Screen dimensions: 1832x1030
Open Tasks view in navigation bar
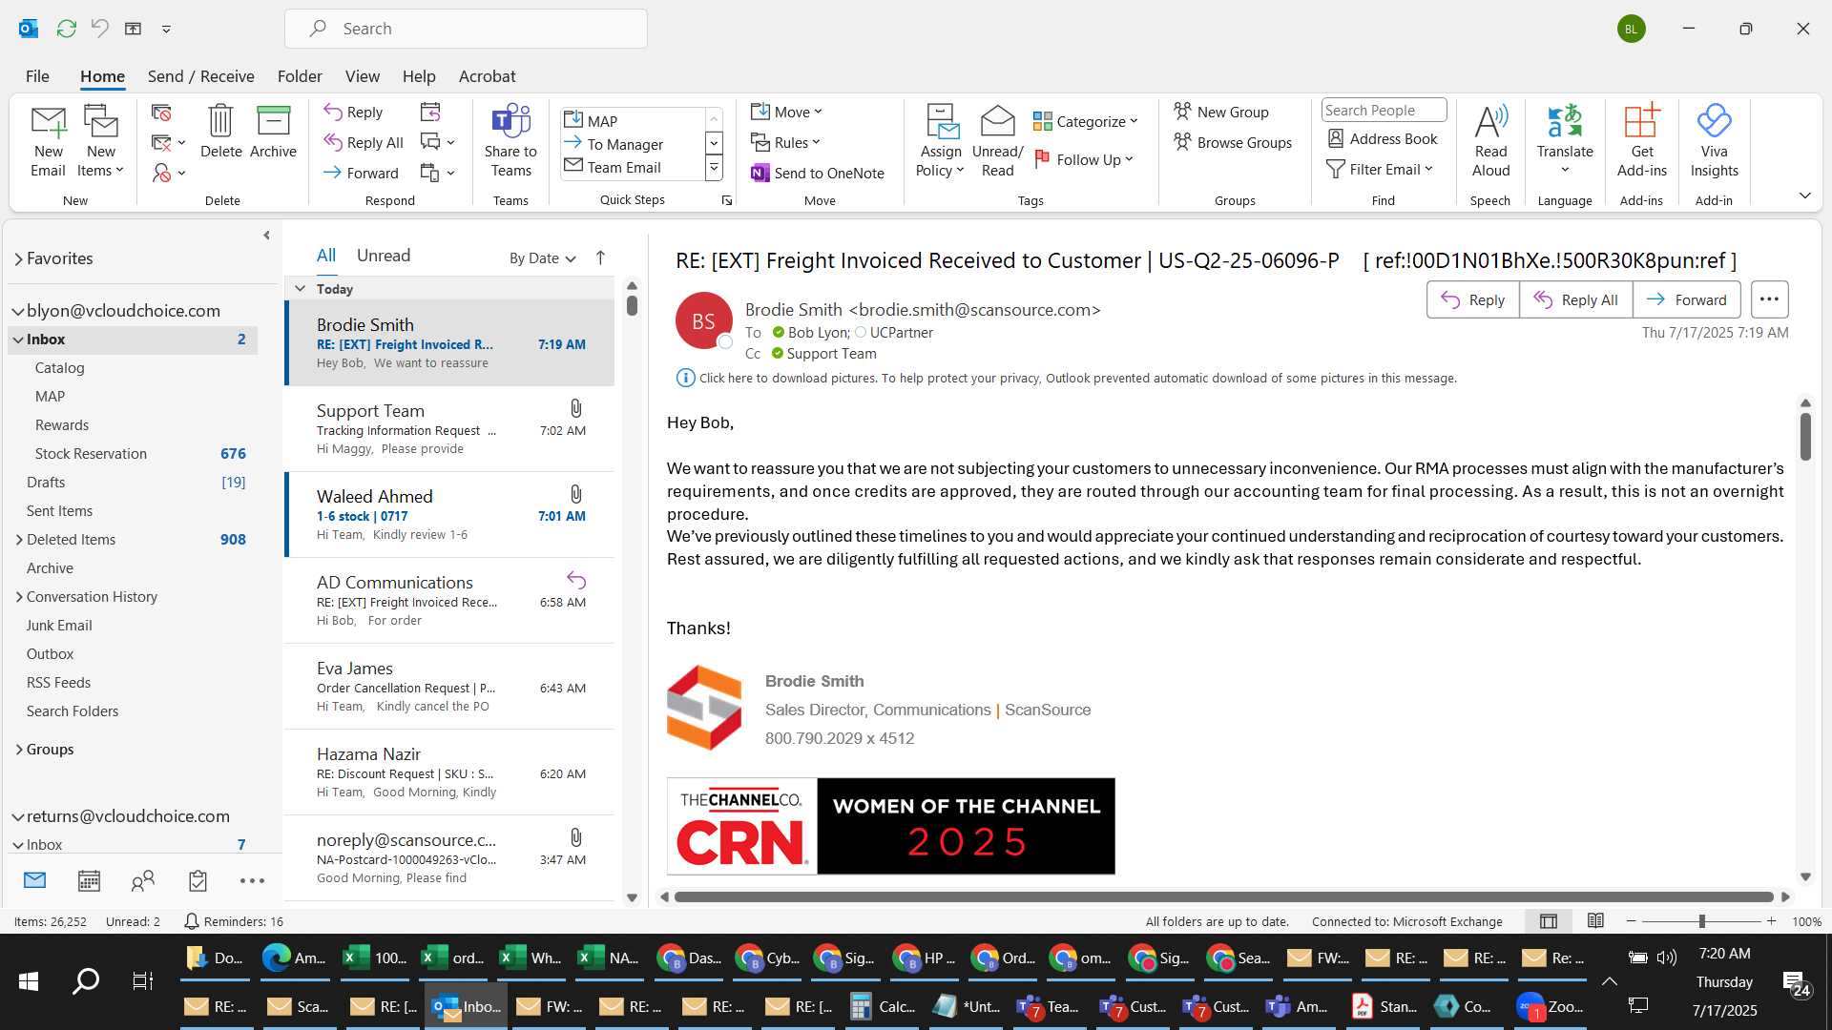[x=198, y=881]
